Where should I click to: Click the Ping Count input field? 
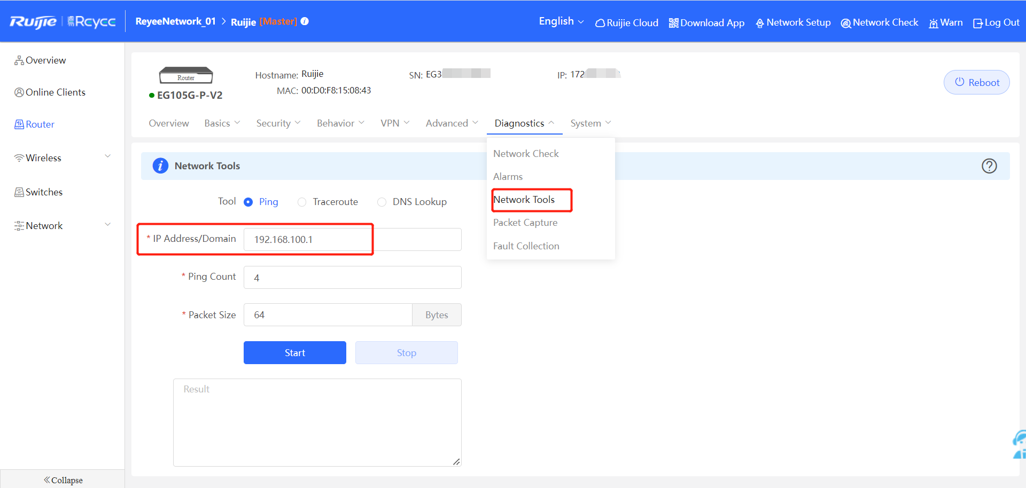pos(352,278)
